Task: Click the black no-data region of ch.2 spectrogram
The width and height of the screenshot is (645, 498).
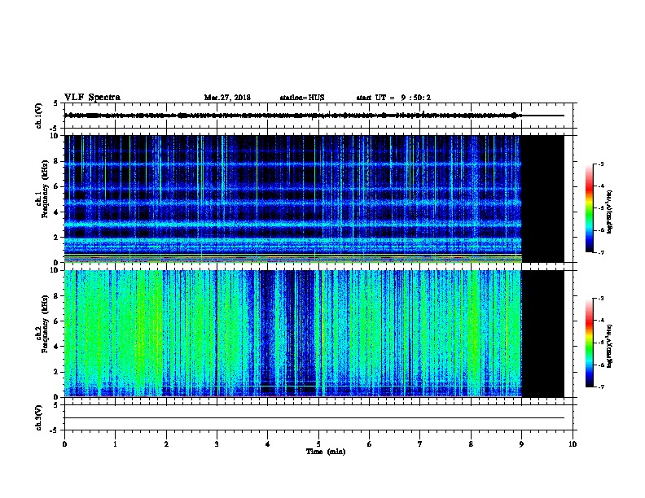Action: pyautogui.click(x=543, y=334)
